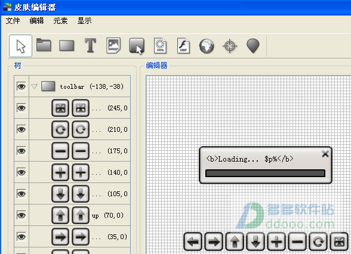Add a button element with cursor icon
The image size is (351, 254).
137,47
